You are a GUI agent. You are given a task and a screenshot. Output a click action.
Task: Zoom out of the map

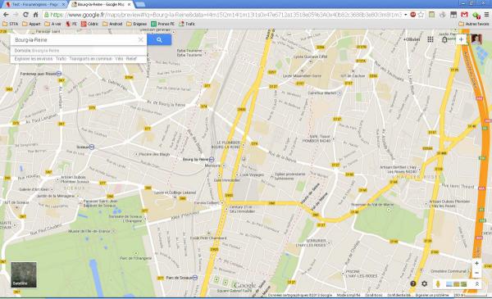(476, 273)
